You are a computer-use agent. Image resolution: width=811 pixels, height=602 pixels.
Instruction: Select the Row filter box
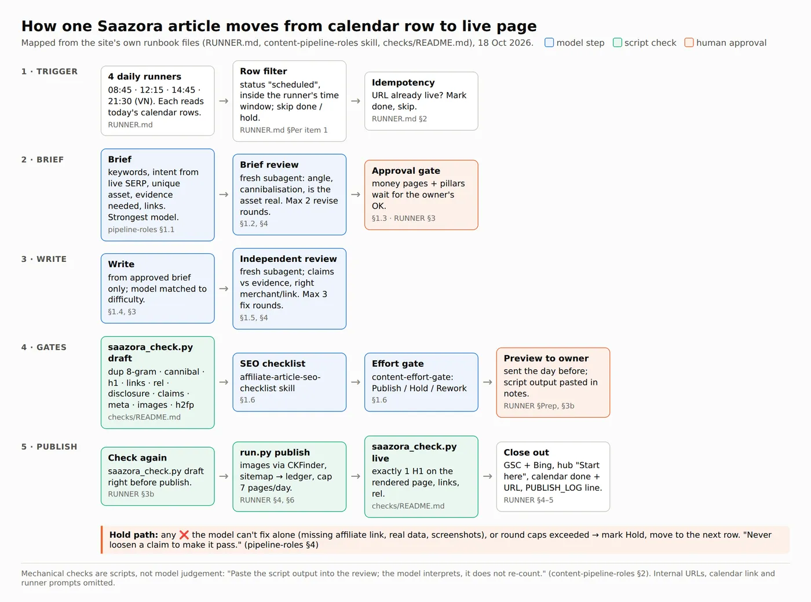pyautogui.click(x=290, y=101)
